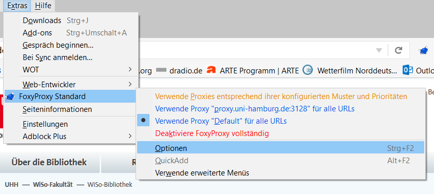Viewport: 434px width, 194px height.
Task: Open FoxyProxy Optionen entry
Action: pos(280,148)
